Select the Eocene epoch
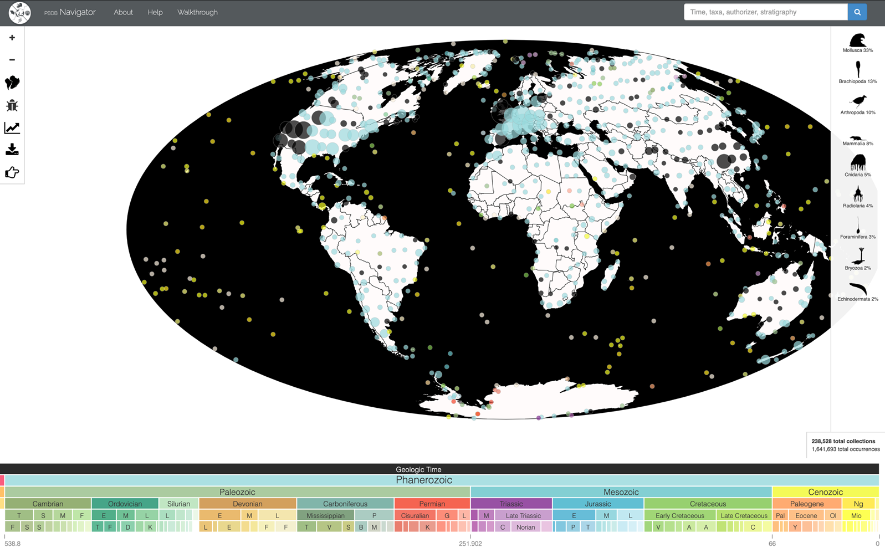 [x=806, y=515]
